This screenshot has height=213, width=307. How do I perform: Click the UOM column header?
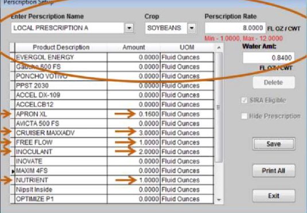[x=187, y=48]
